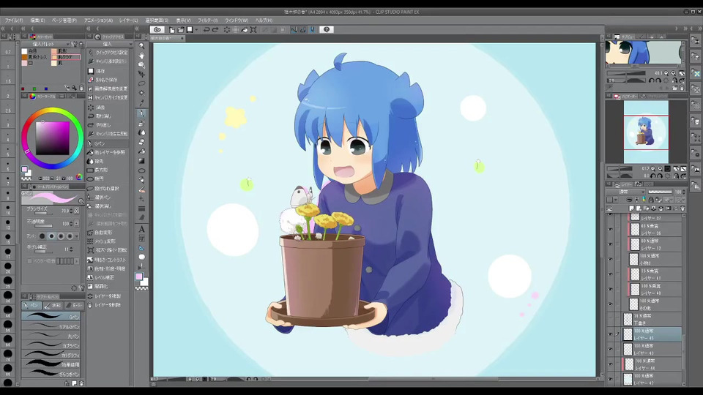Delete layer via trash icon in layer panel
The height and width of the screenshot is (395, 703).
(x=682, y=208)
